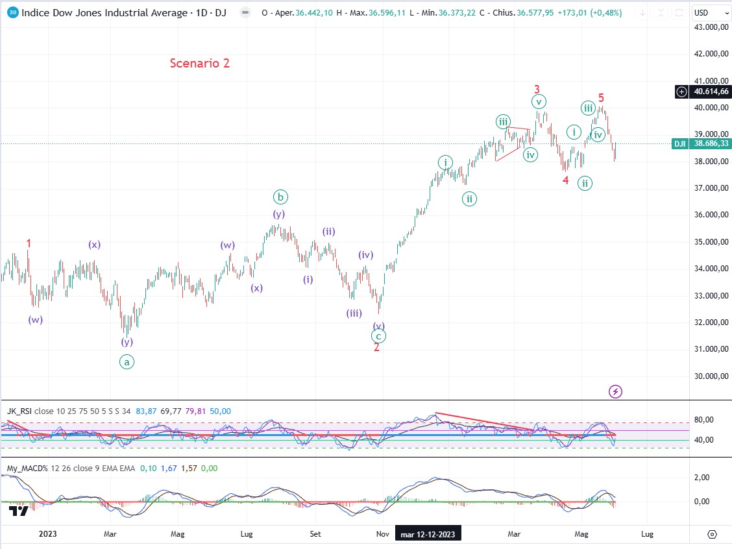Select the circled c wave label
Image resolution: width=732 pixels, height=549 pixels.
pos(378,336)
